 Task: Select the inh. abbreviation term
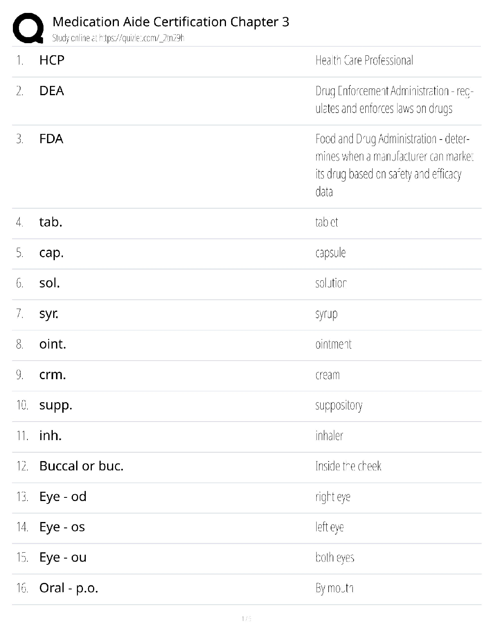pos(50,436)
